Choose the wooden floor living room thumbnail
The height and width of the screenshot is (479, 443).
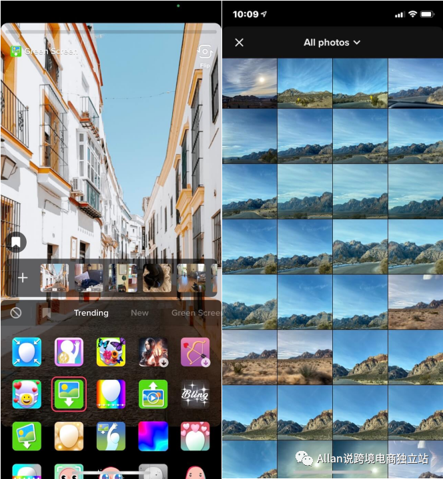click(x=191, y=278)
